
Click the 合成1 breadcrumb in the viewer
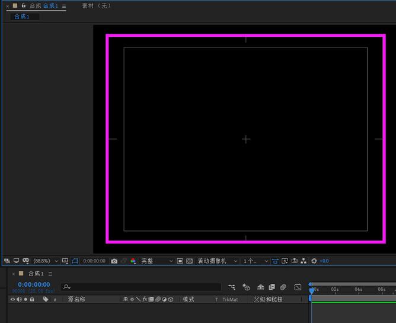point(21,17)
